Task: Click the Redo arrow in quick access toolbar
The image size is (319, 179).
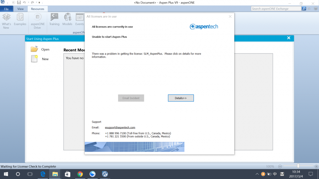Action: pyautogui.click(x=32, y=2)
